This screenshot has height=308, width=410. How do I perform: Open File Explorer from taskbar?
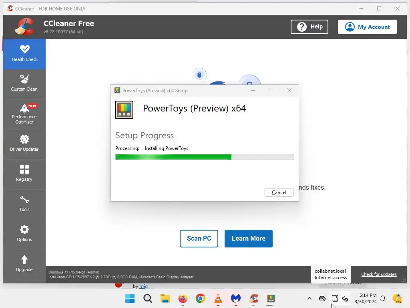click(x=165, y=298)
